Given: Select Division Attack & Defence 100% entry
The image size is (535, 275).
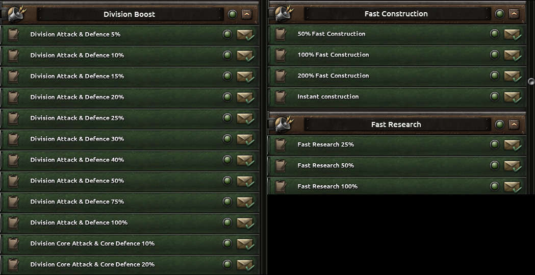Looking at the screenshot, I should tap(79, 223).
